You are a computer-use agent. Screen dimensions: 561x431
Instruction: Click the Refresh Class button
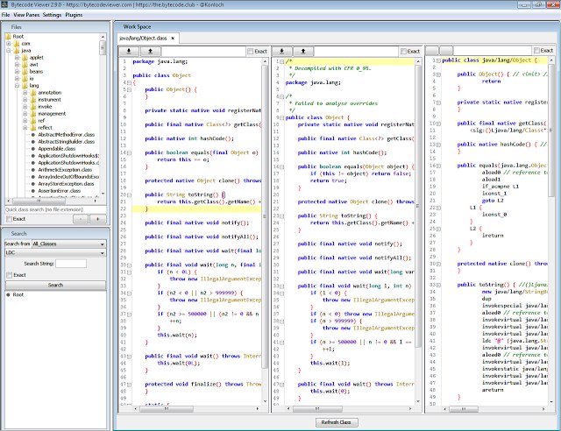point(336,422)
